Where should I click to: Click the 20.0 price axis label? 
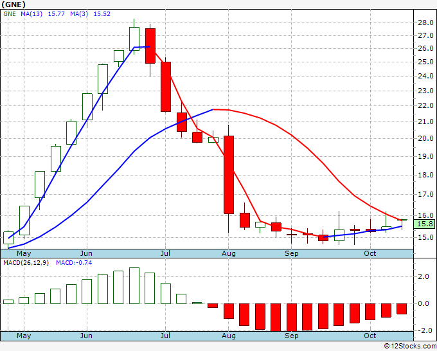click(x=425, y=139)
